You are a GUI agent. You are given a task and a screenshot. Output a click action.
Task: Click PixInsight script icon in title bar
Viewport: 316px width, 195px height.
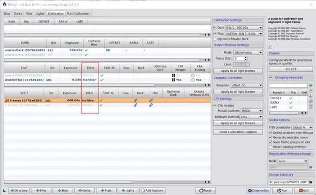coord(4,4)
